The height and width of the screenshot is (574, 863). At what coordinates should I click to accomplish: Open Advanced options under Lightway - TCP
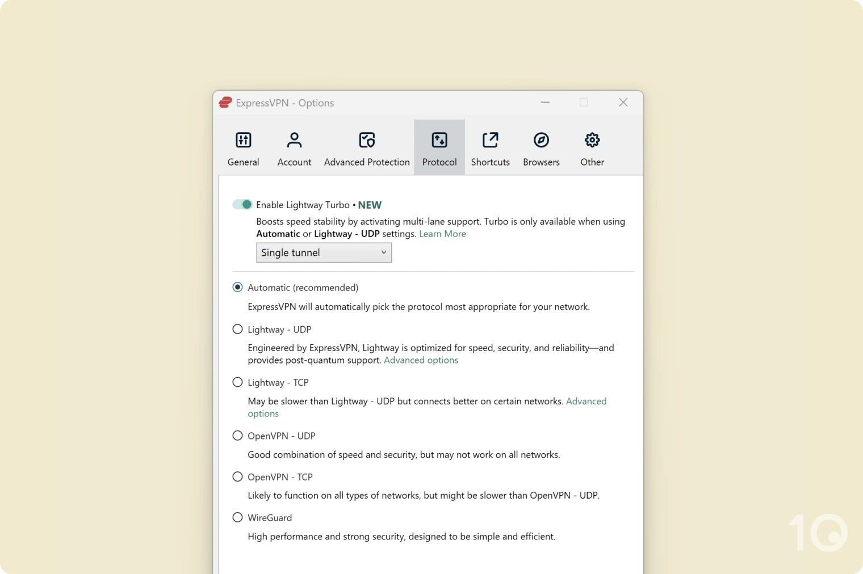point(586,402)
